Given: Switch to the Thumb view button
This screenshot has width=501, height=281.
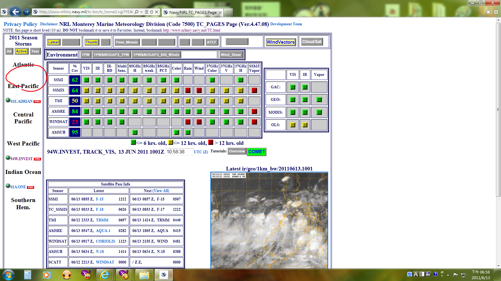Looking at the screenshot, I should tap(91, 42).
